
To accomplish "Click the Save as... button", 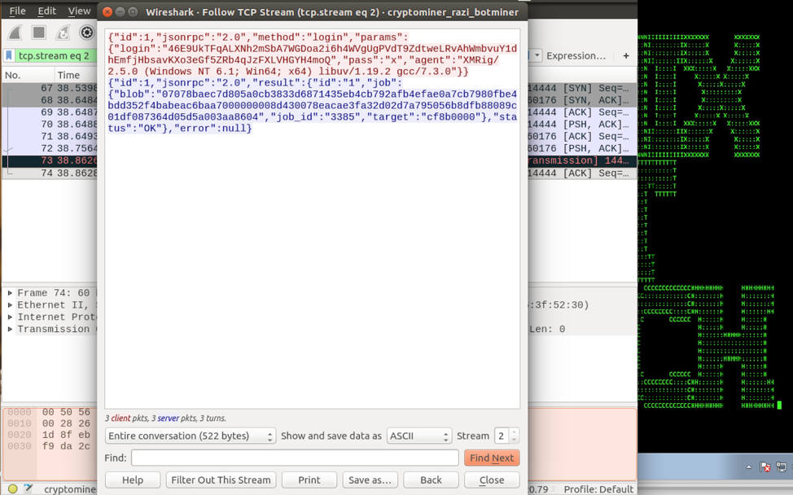I will click(370, 480).
